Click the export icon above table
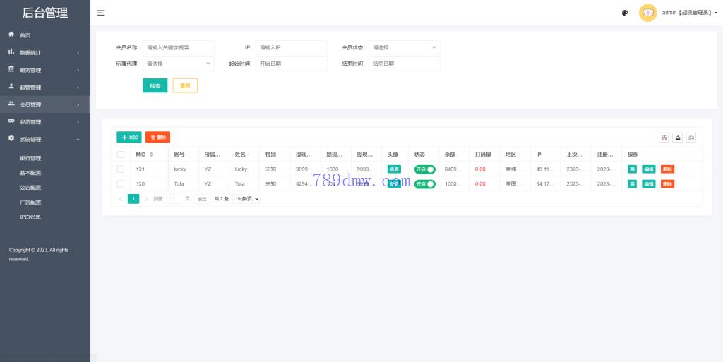This screenshot has height=362, width=723. click(x=678, y=138)
